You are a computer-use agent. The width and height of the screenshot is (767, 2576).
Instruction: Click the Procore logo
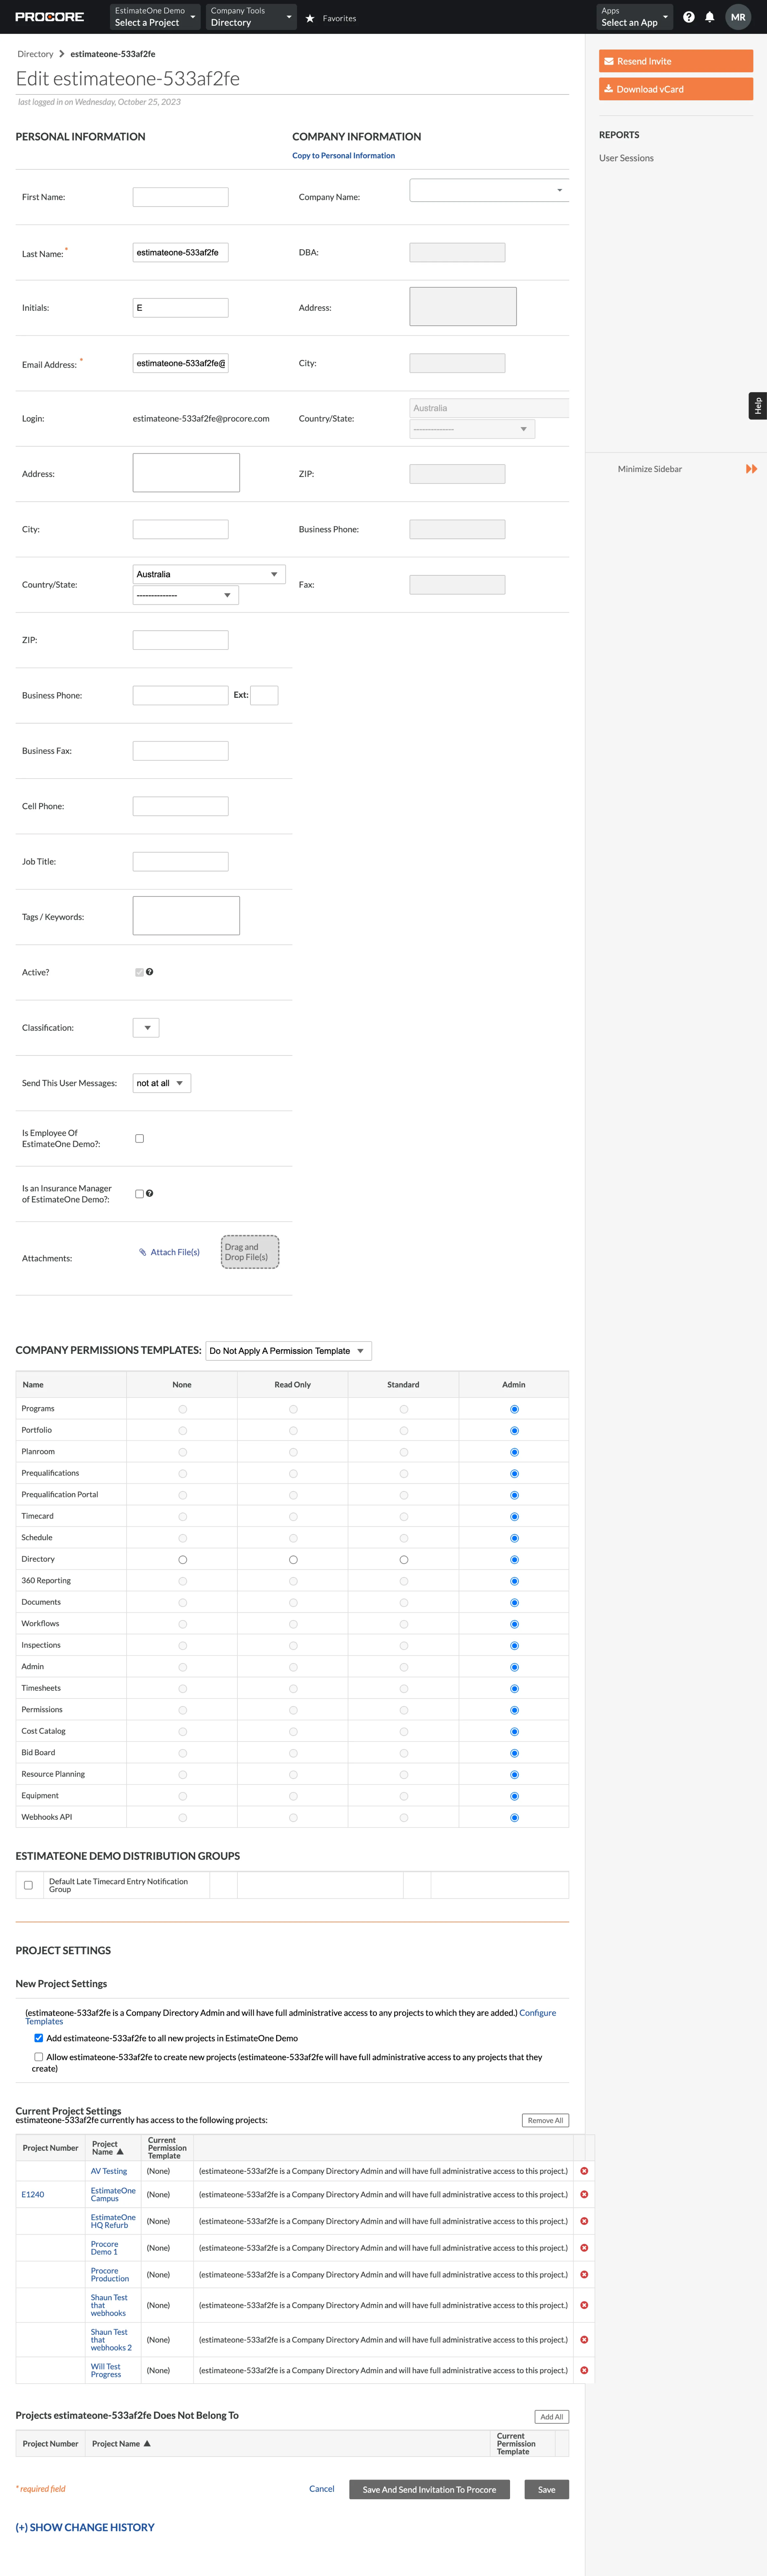pos(50,17)
